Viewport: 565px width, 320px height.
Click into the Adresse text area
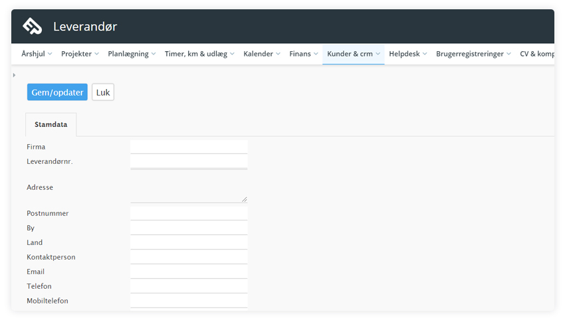[x=189, y=186]
